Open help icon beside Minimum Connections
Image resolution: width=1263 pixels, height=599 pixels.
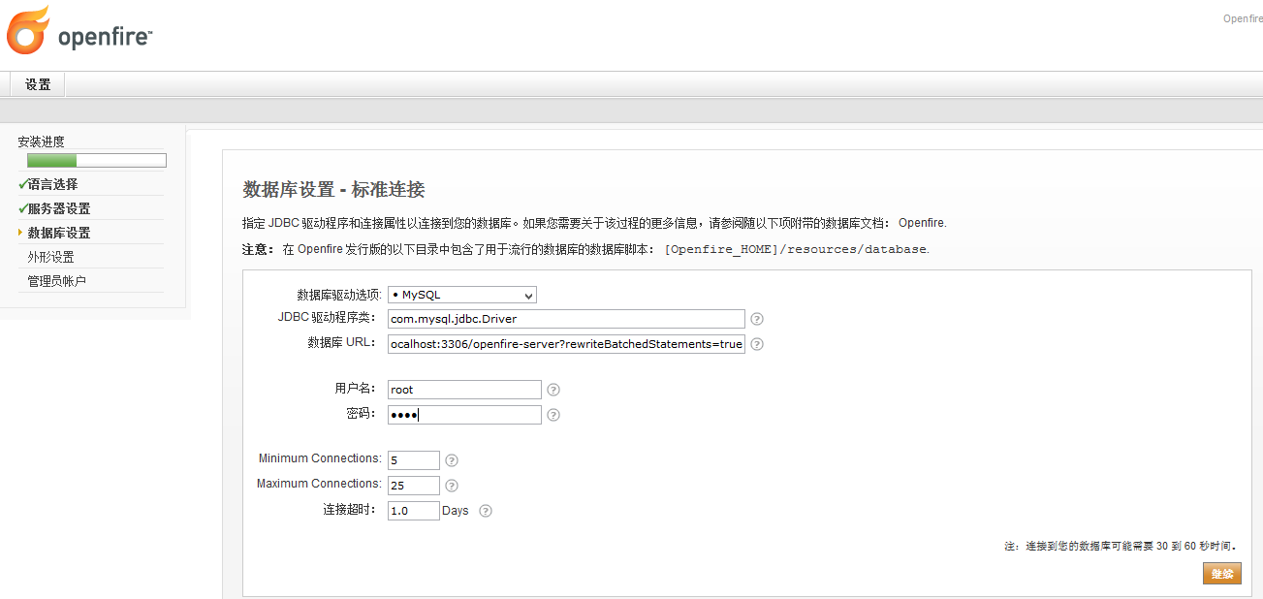[x=452, y=460]
